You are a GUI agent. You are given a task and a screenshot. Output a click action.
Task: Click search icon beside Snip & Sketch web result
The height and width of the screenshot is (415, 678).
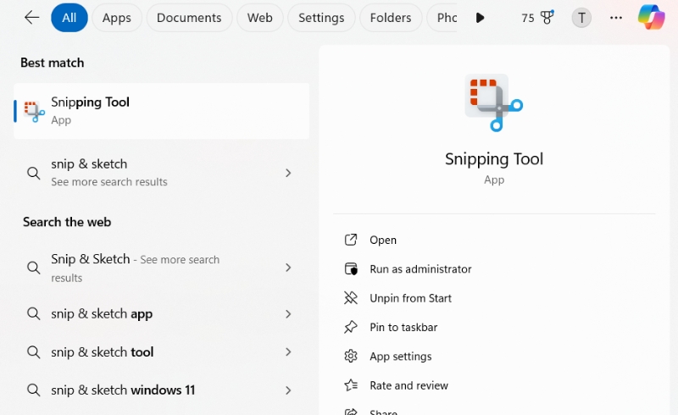coord(33,268)
